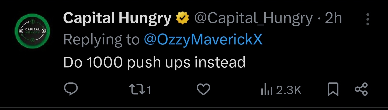
Task: Click the reply speech bubble icon
Action: (x=71, y=90)
